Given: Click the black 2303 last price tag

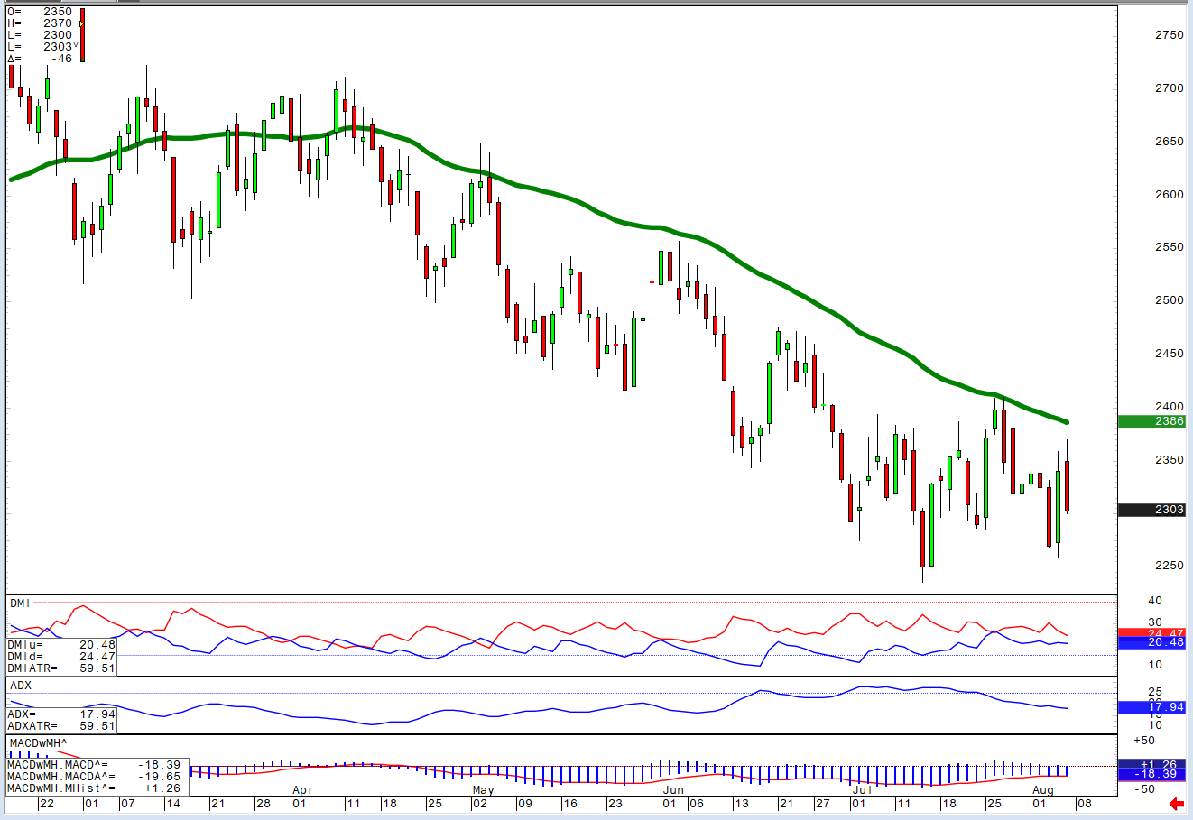Looking at the screenshot, I should pos(1151,510).
